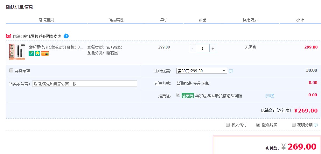Viewport: 321px width, 154px height.
Task: Open the 运费险 question mark help
Action: [x=272, y=96]
